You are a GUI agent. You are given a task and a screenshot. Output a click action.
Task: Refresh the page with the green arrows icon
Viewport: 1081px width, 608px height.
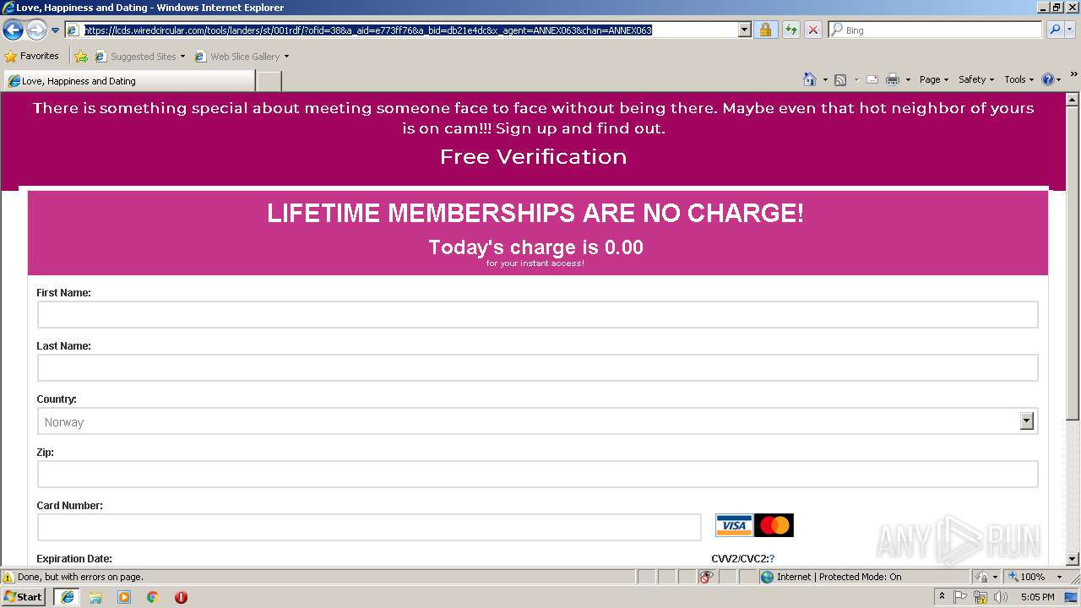coord(790,30)
